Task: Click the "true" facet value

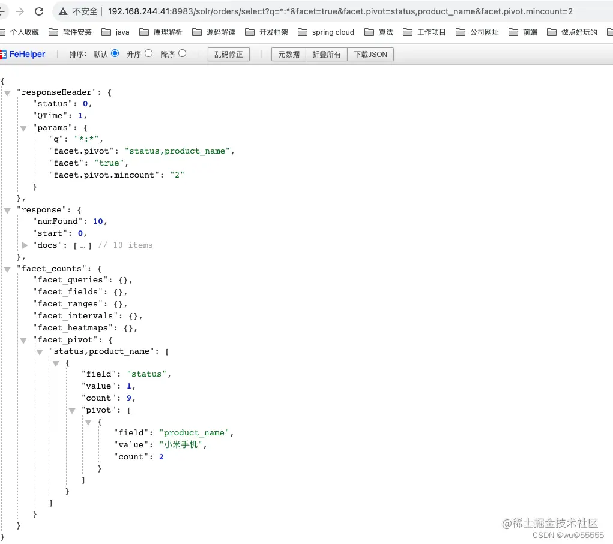Action: tap(109, 163)
